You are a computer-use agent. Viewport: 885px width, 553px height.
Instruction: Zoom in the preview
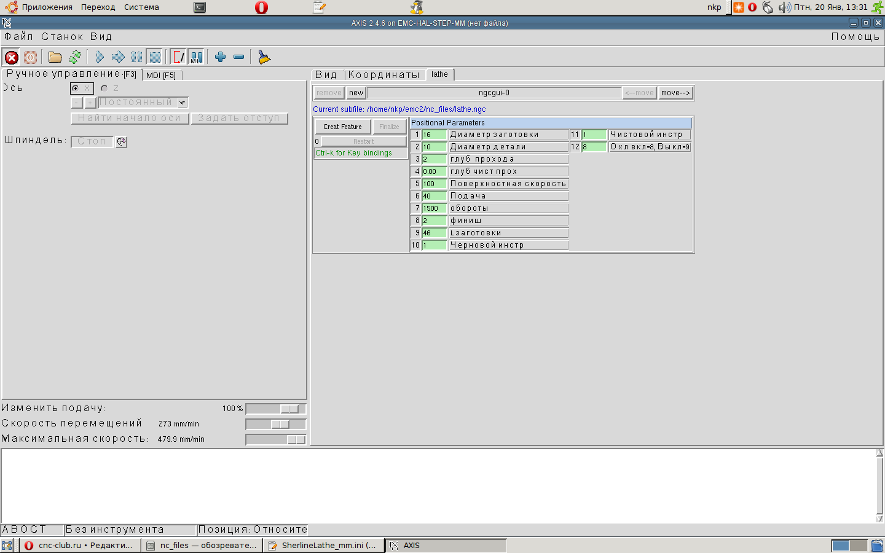pyautogui.click(x=220, y=57)
